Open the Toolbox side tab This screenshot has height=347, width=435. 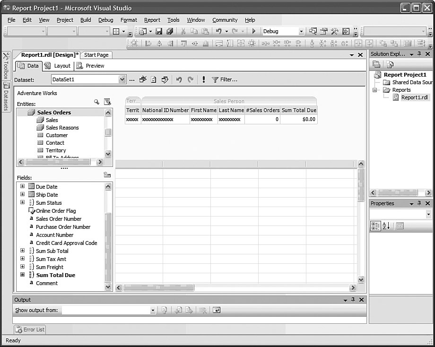tap(6, 66)
